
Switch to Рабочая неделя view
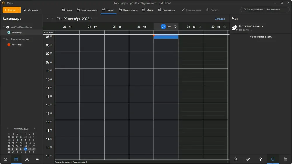(87, 10)
